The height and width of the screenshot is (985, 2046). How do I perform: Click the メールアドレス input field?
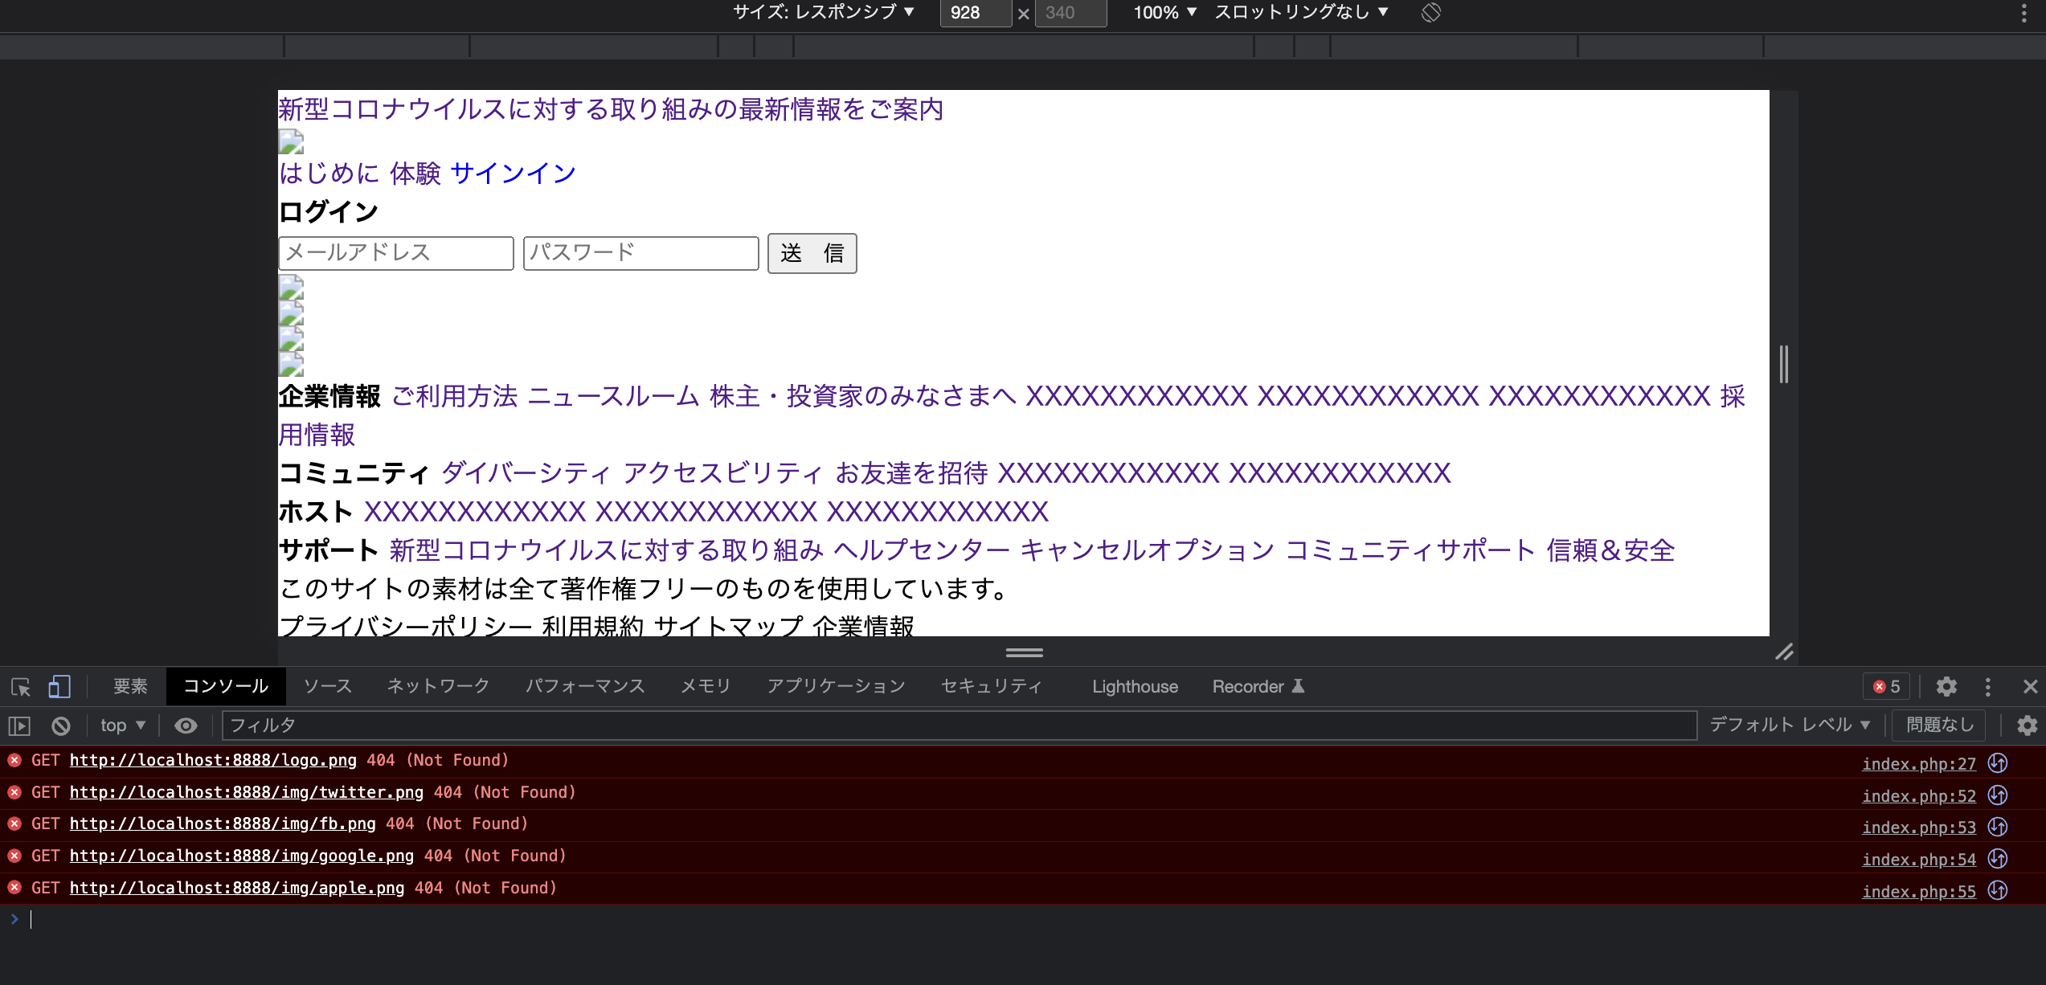[396, 253]
